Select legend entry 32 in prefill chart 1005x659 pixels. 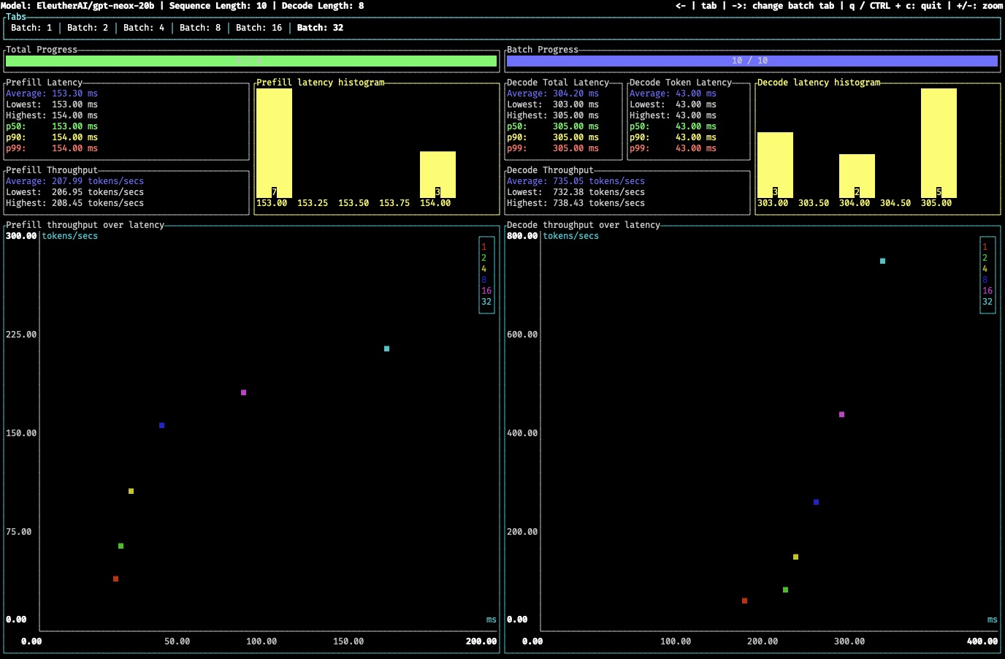tap(486, 302)
